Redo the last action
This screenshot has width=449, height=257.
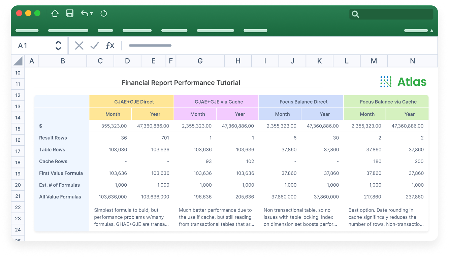[x=103, y=14]
